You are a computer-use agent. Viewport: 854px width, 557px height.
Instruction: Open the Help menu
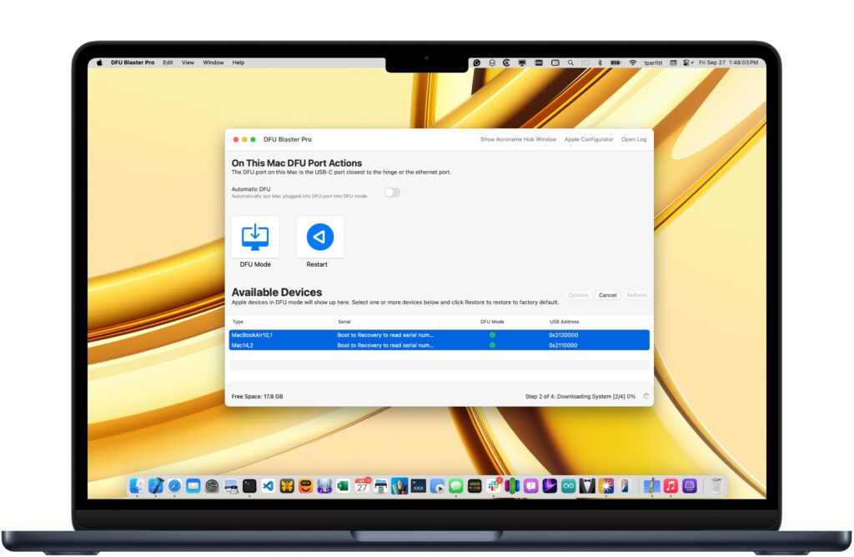238,63
